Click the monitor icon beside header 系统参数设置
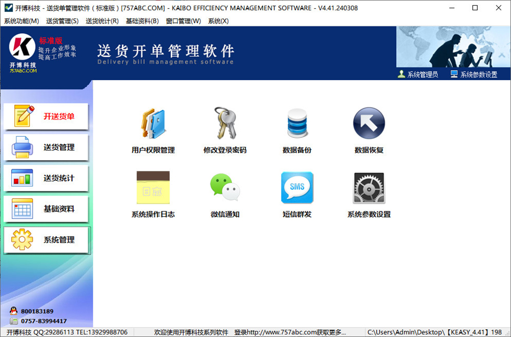 [x=454, y=74]
